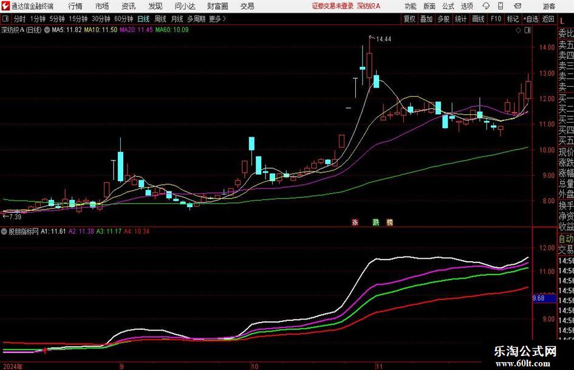Click the 跌 marker below the chart

point(376,222)
